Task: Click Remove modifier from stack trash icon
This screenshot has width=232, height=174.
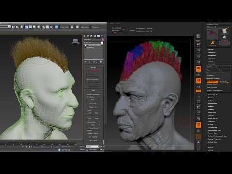Action: (97, 62)
